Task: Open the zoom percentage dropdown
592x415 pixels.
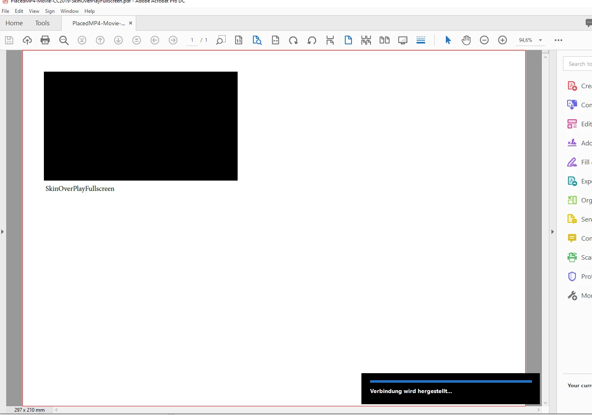Action: tap(540, 40)
